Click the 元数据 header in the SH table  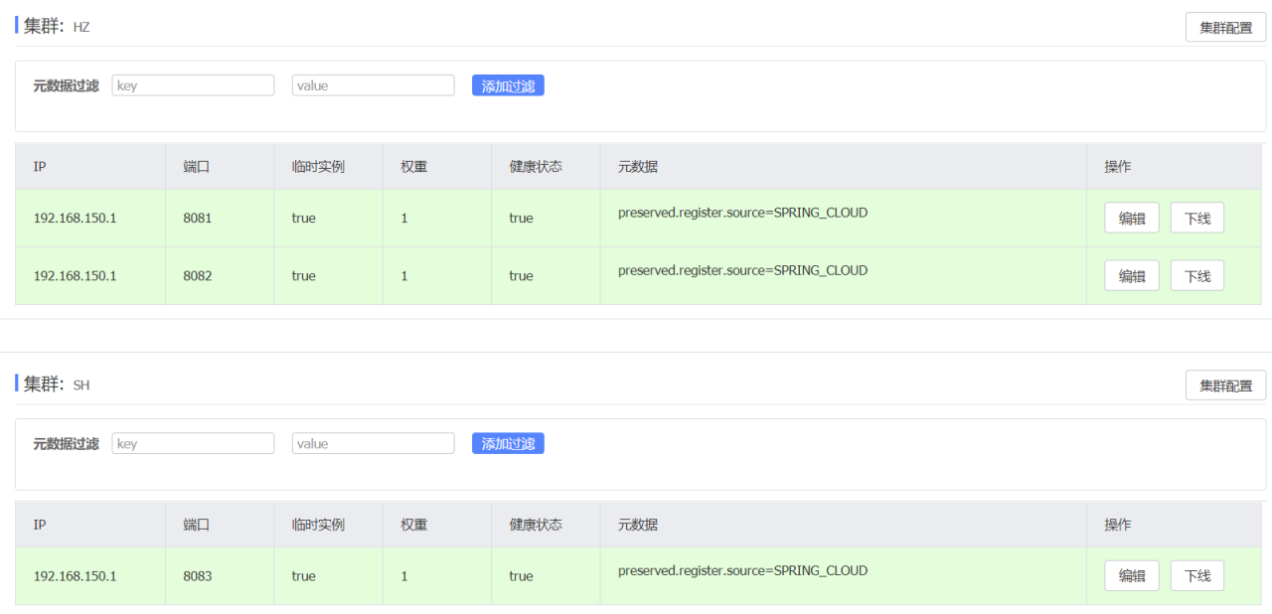click(x=637, y=525)
